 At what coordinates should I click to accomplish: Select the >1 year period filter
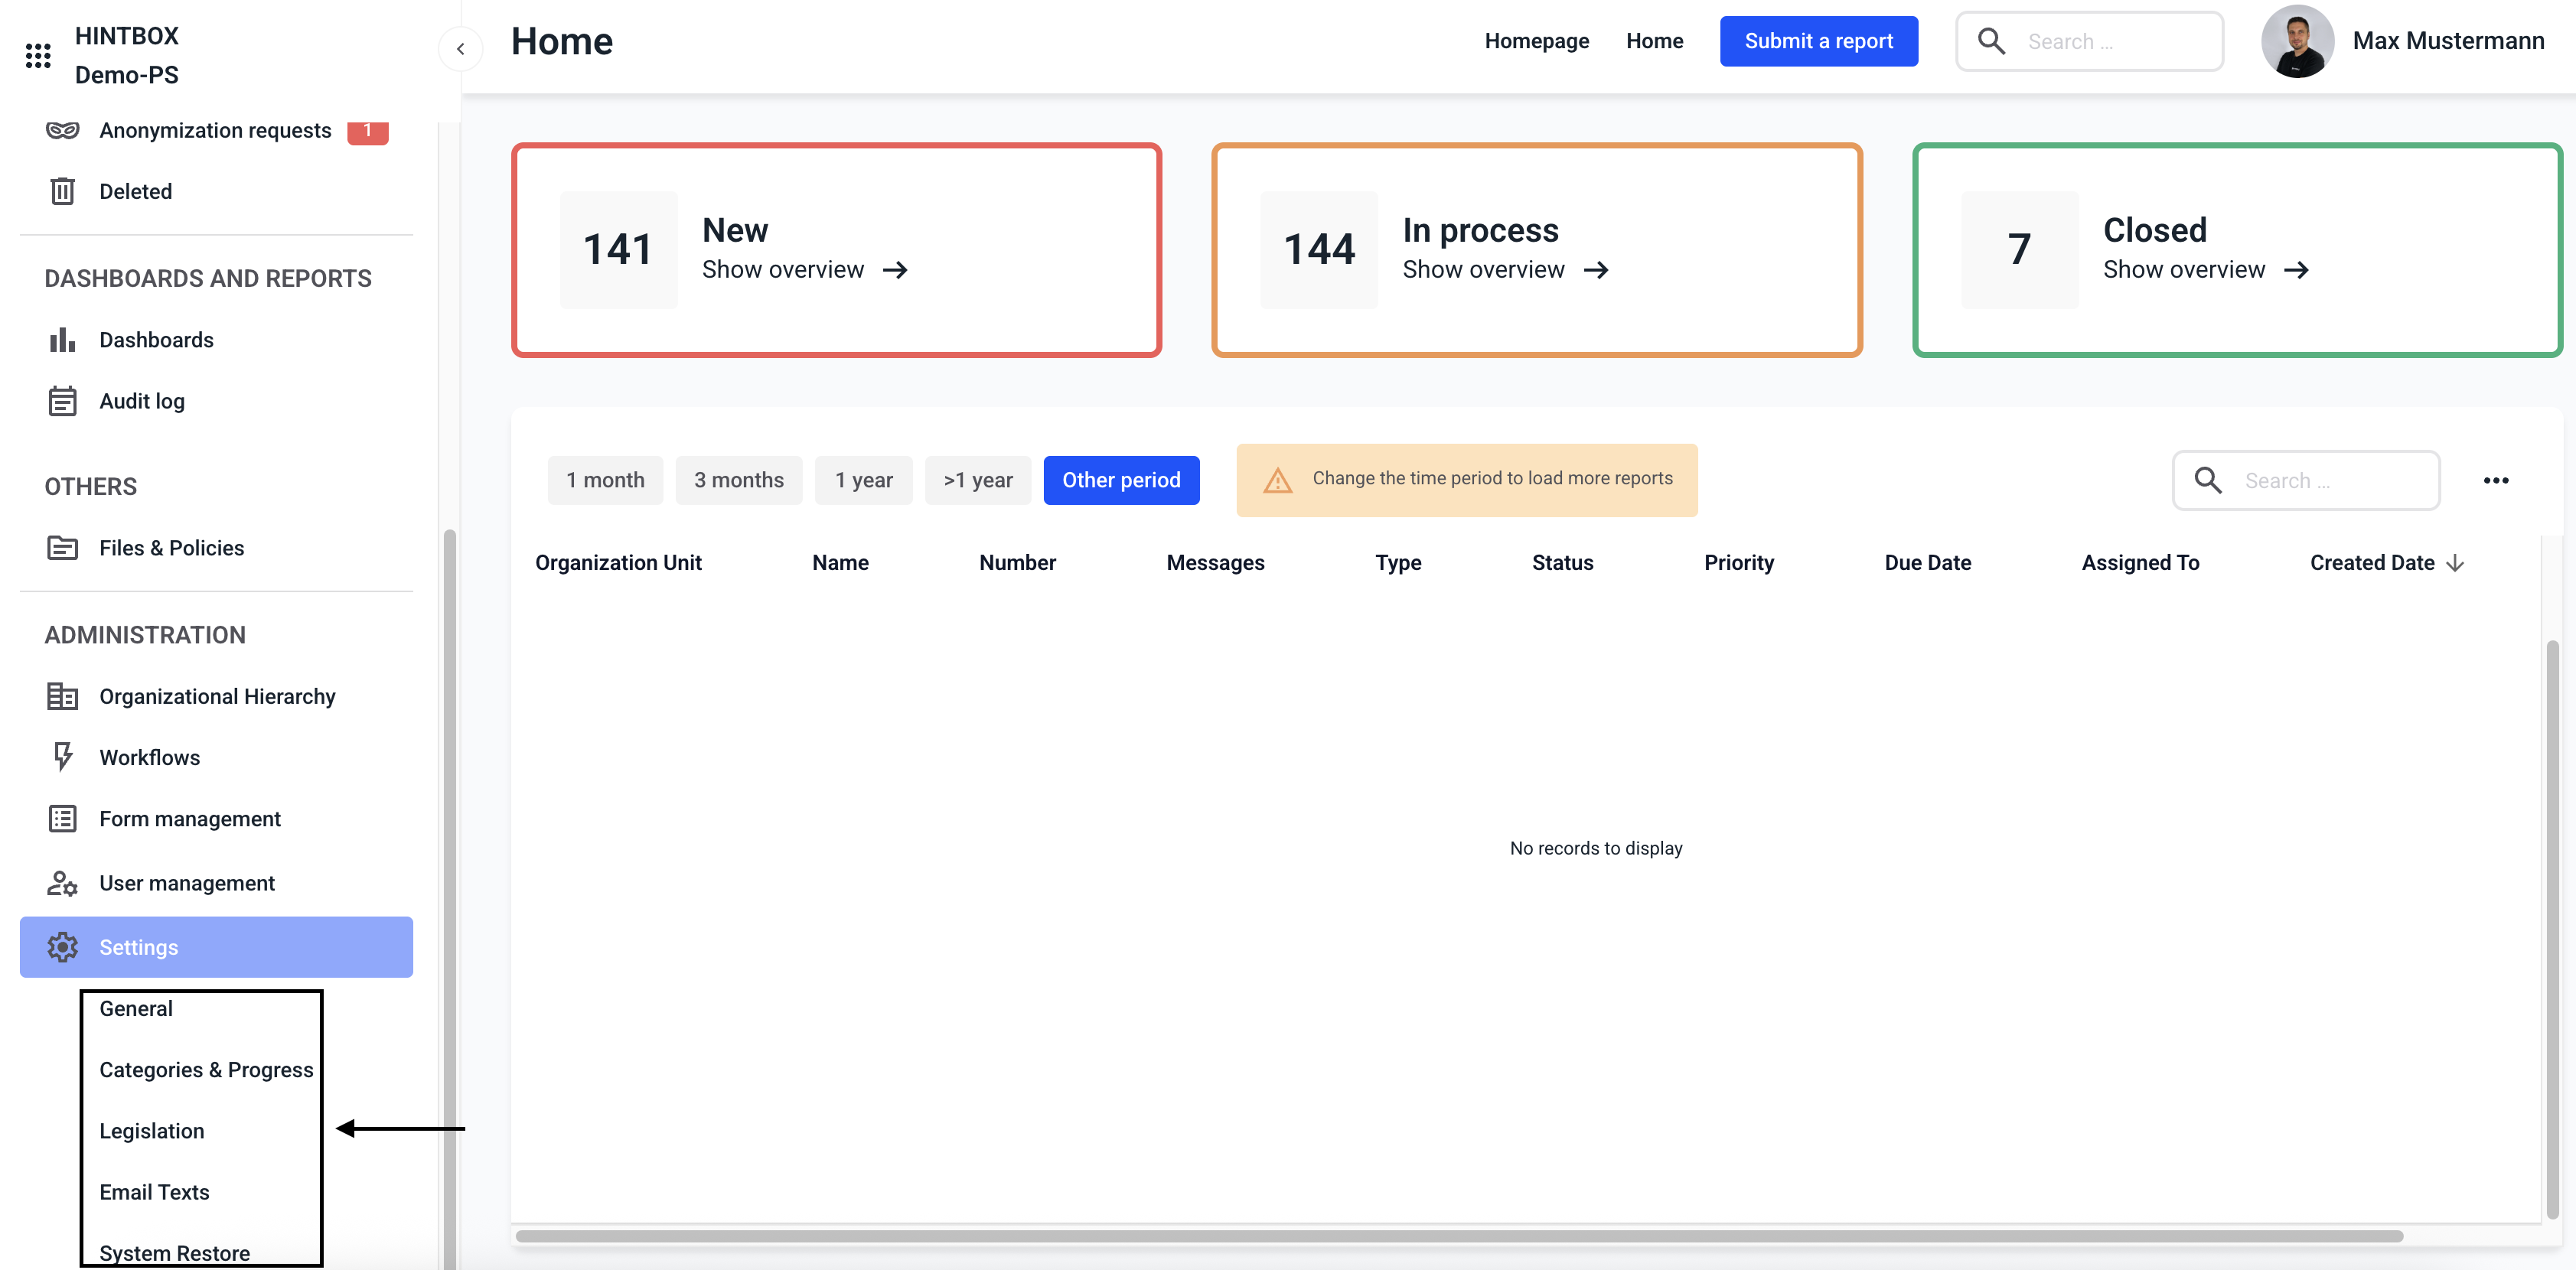tap(977, 480)
